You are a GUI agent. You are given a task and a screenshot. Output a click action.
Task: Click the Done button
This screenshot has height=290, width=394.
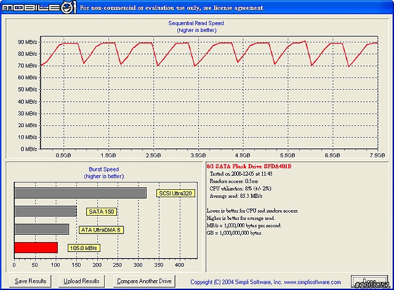point(369,281)
